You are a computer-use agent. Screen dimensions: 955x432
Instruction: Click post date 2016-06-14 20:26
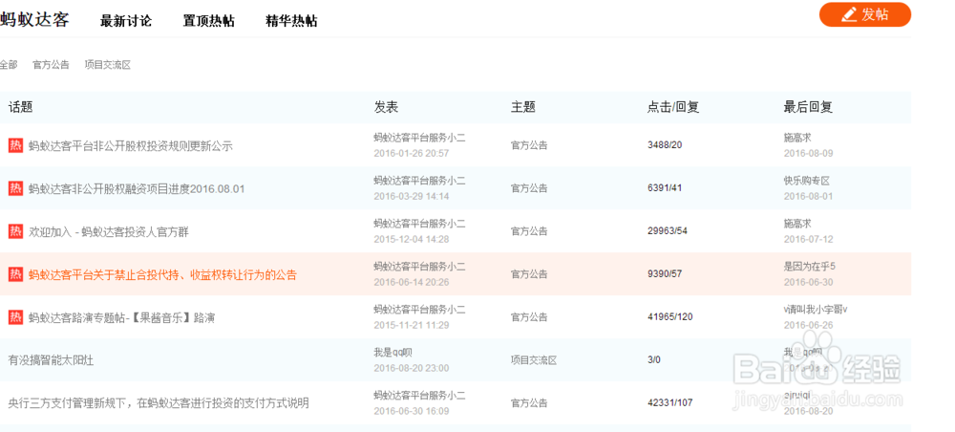(411, 282)
